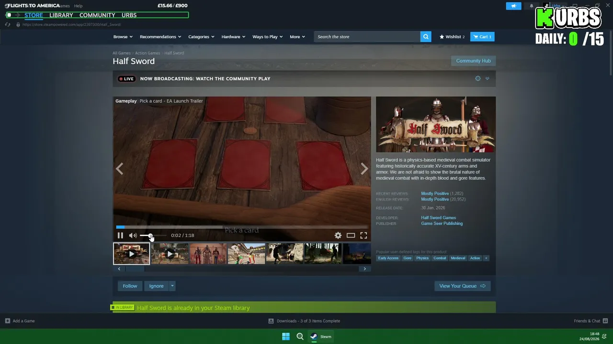
Task: Open the Urbs account dropdown
Action: pos(556,6)
